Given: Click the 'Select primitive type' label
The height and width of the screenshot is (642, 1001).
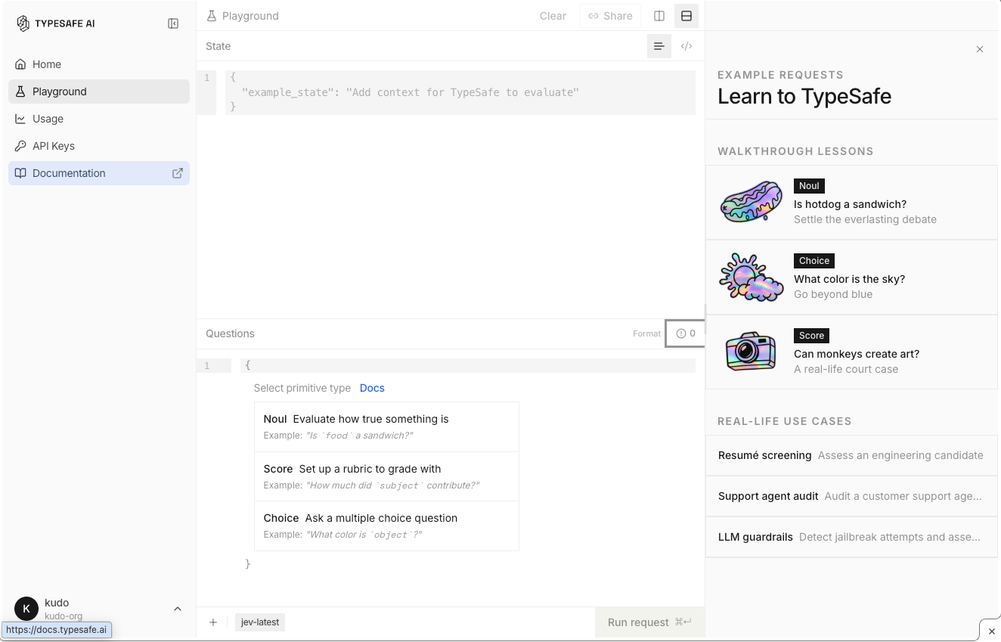Looking at the screenshot, I should coord(302,388).
